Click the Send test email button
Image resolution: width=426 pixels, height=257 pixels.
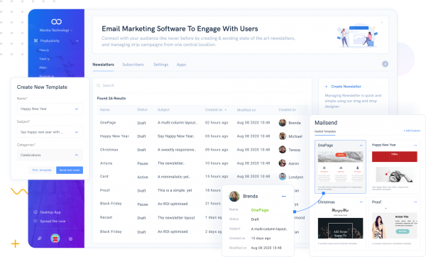tap(70, 170)
